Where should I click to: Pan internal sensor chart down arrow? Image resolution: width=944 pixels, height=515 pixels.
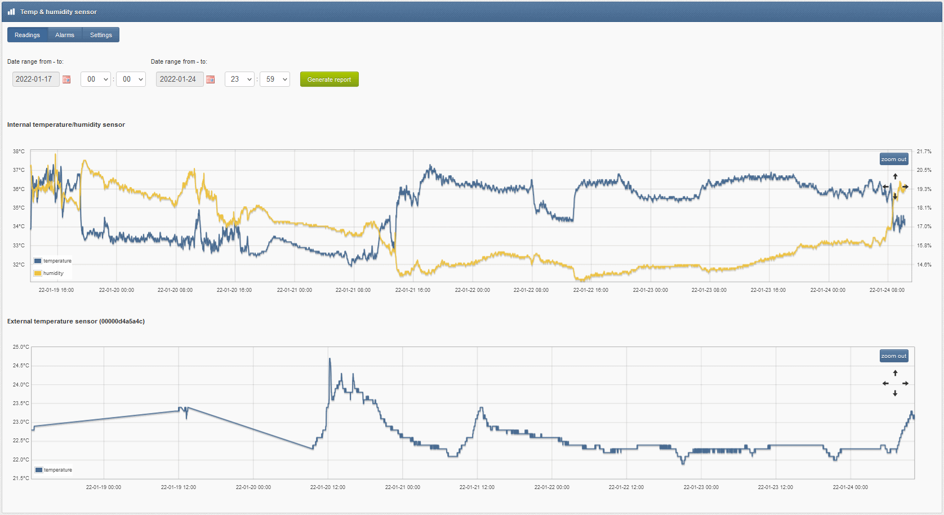tap(895, 197)
